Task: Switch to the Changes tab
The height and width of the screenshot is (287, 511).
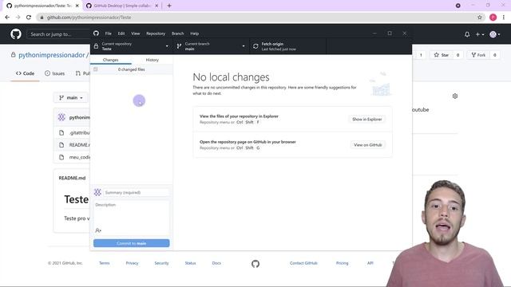Action: (x=110, y=60)
